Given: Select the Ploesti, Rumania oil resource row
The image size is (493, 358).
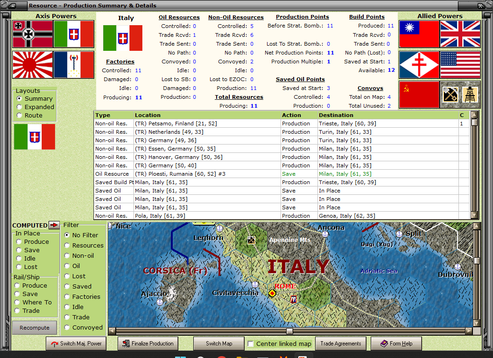Looking at the screenshot, I should [x=282, y=174].
